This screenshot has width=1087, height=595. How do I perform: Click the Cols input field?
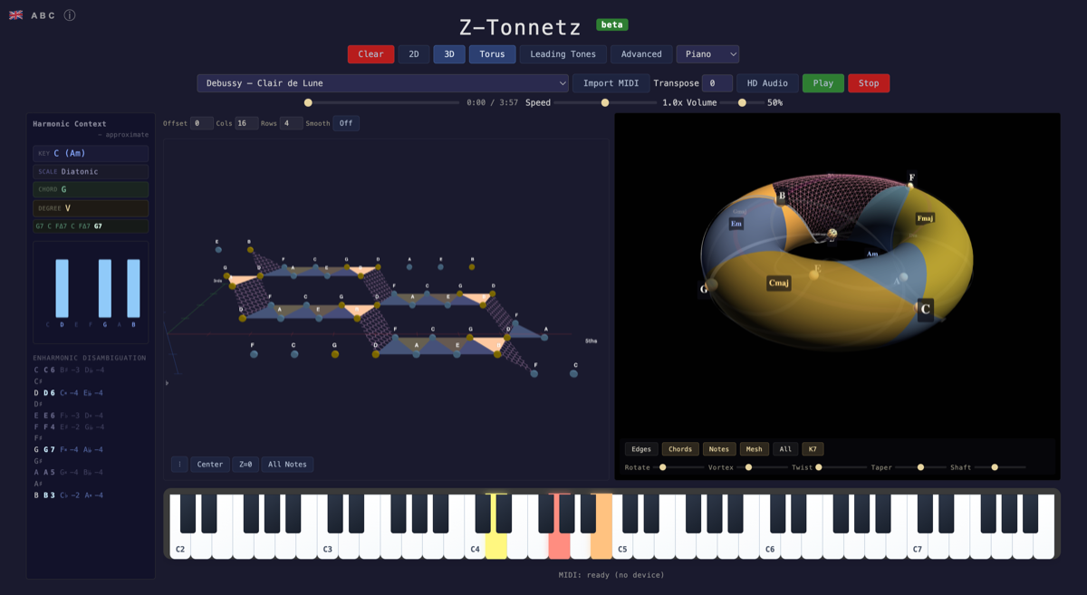click(247, 123)
